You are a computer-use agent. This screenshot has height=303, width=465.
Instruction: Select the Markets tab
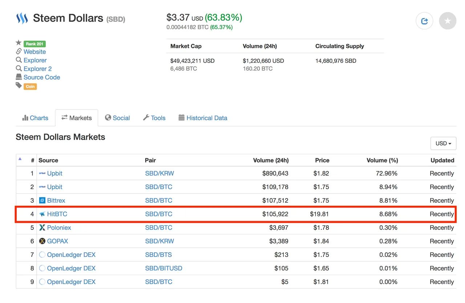pyautogui.click(x=77, y=118)
